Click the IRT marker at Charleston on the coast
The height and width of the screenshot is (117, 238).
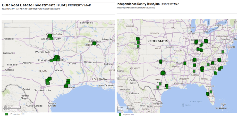point(215,73)
